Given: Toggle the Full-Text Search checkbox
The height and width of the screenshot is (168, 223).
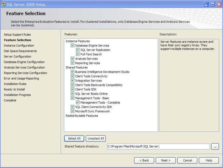Looking at the screenshot, I should (78, 54).
